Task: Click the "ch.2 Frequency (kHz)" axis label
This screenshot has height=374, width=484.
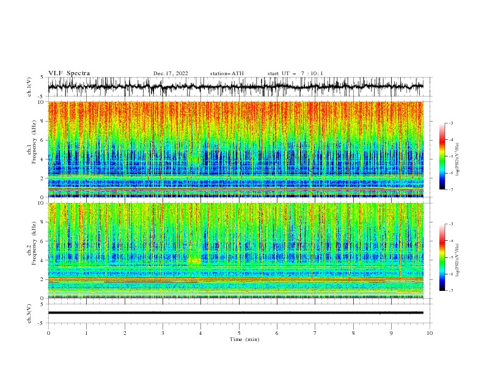Action: pos(32,244)
